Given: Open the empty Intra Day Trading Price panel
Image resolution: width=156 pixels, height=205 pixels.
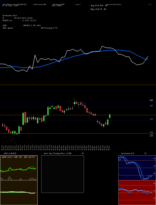Looking at the screenshot, I should [x=62, y=174].
